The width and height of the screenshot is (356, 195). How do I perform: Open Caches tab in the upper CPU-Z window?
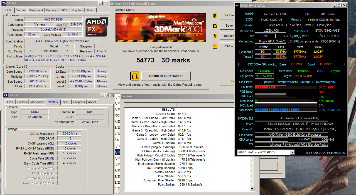point(21,10)
